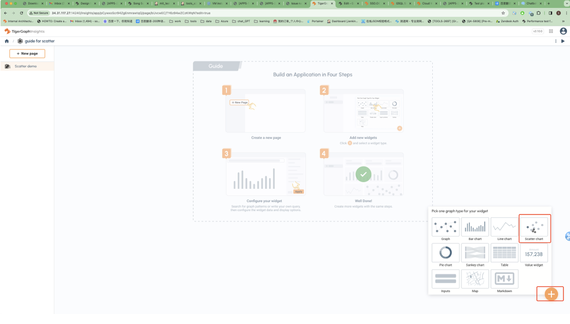
Task: Go to the home icon in breadcrumb
Action: pos(7,41)
